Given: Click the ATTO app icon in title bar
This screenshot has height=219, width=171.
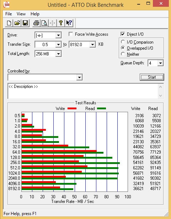Looking at the screenshot, I should tap(6, 5).
